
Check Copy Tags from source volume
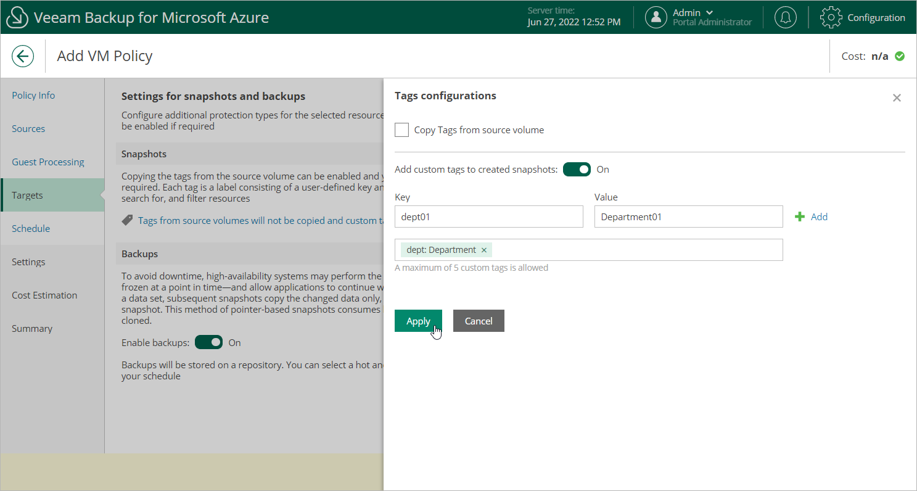[401, 130]
